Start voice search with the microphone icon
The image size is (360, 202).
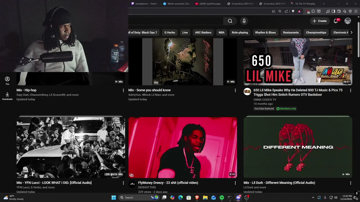[244, 21]
